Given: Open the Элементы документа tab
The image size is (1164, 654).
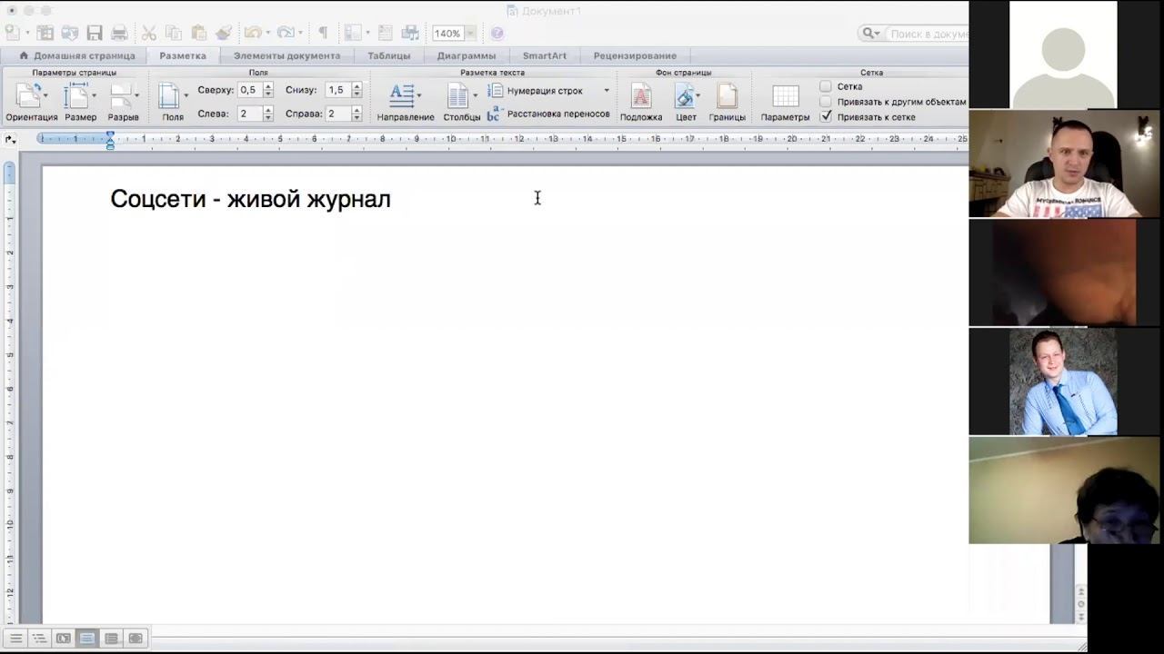Looking at the screenshot, I should coord(286,55).
